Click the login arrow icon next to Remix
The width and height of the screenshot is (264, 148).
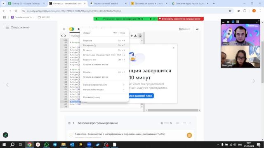click(197, 29)
